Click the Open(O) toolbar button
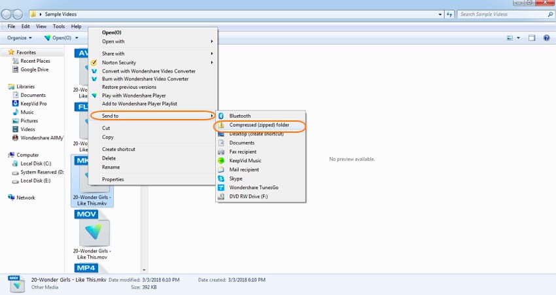This screenshot has height=295, width=556. (58, 38)
